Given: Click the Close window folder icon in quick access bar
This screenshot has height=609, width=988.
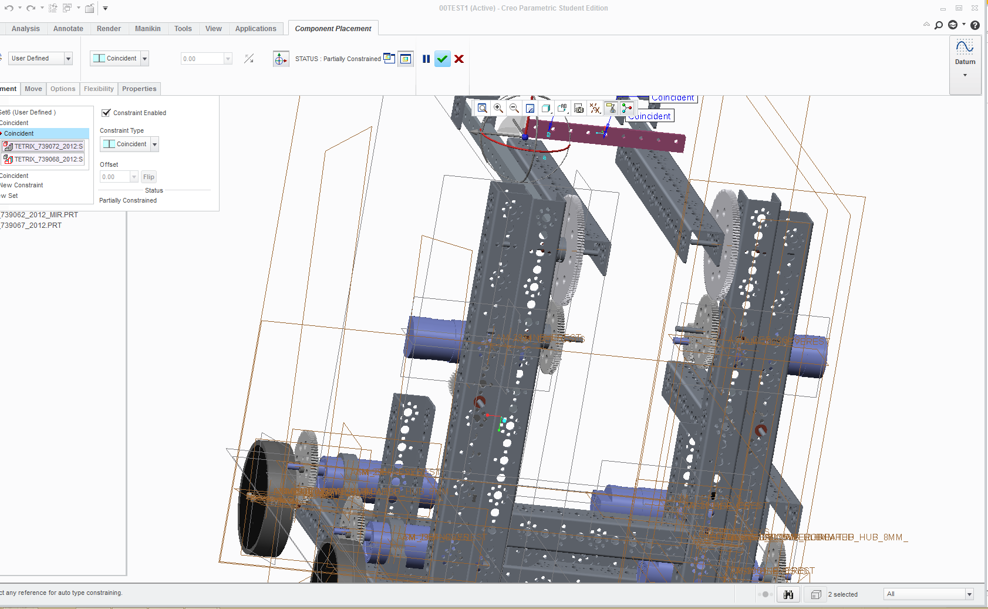Looking at the screenshot, I should pyautogui.click(x=90, y=8).
